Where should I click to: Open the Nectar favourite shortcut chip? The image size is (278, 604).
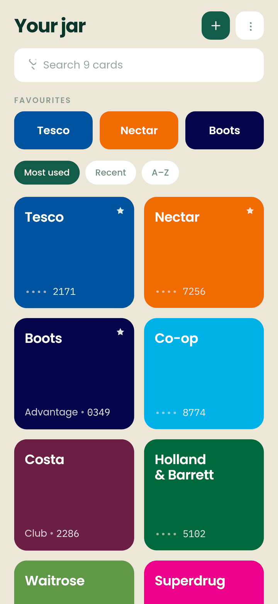[139, 130]
